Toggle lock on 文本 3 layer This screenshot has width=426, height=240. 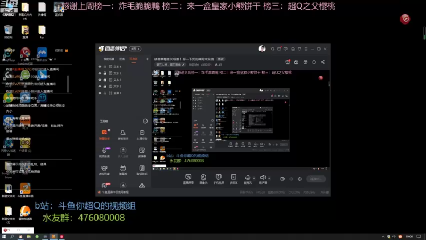(105, 79)
